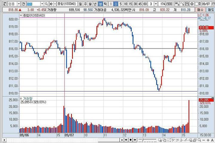Viewport: 215px width, 143px height.
Task: Open the calendar picker icon
Action: tap(213, 4)
